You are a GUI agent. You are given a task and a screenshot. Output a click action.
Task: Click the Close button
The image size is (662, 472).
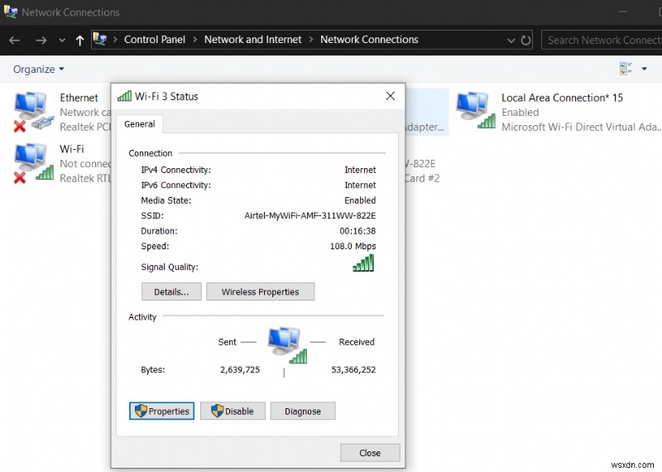coord(370,453)
